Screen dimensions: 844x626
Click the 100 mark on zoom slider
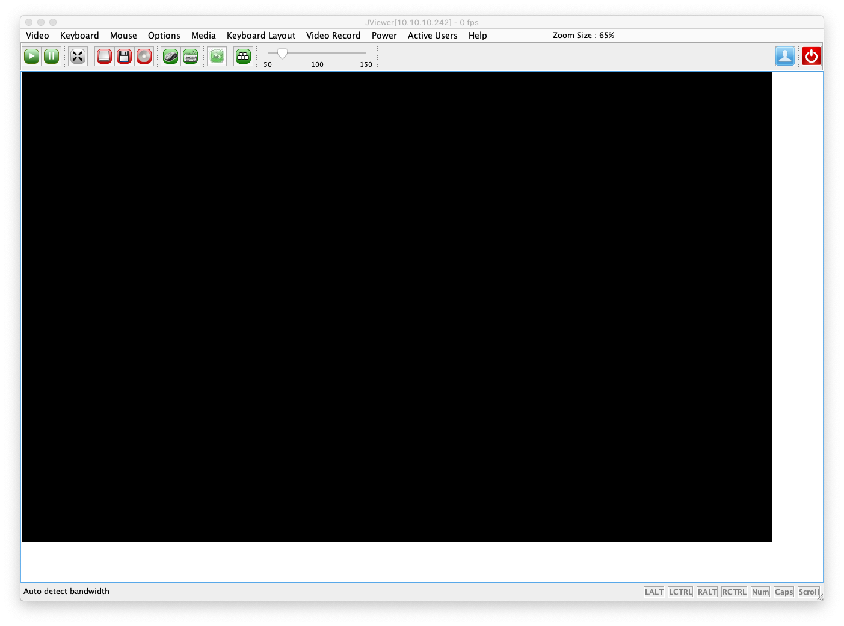pyautogui.click(x=317, y=64)
